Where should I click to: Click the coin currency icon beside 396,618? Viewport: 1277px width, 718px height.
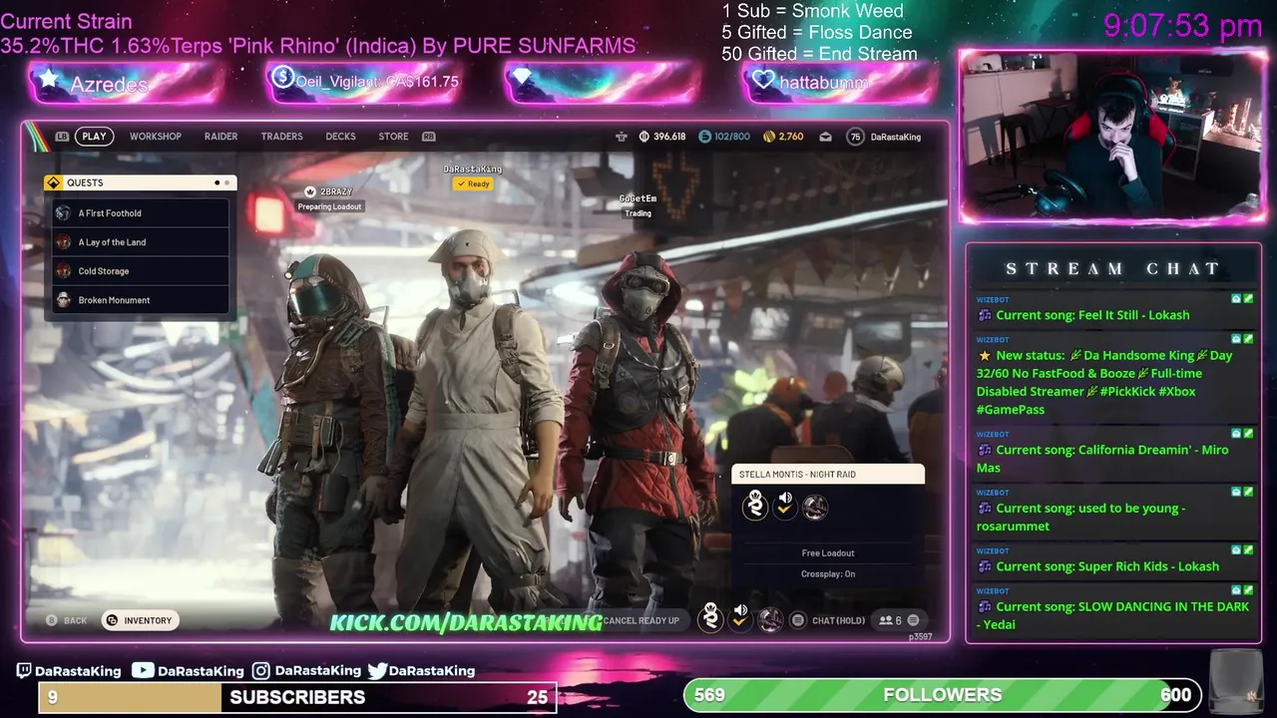(643, 137)
